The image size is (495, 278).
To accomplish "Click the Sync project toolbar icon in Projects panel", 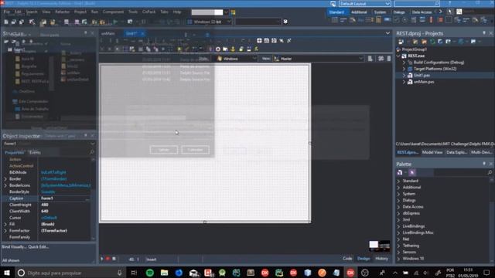I will tap(432, 41).
